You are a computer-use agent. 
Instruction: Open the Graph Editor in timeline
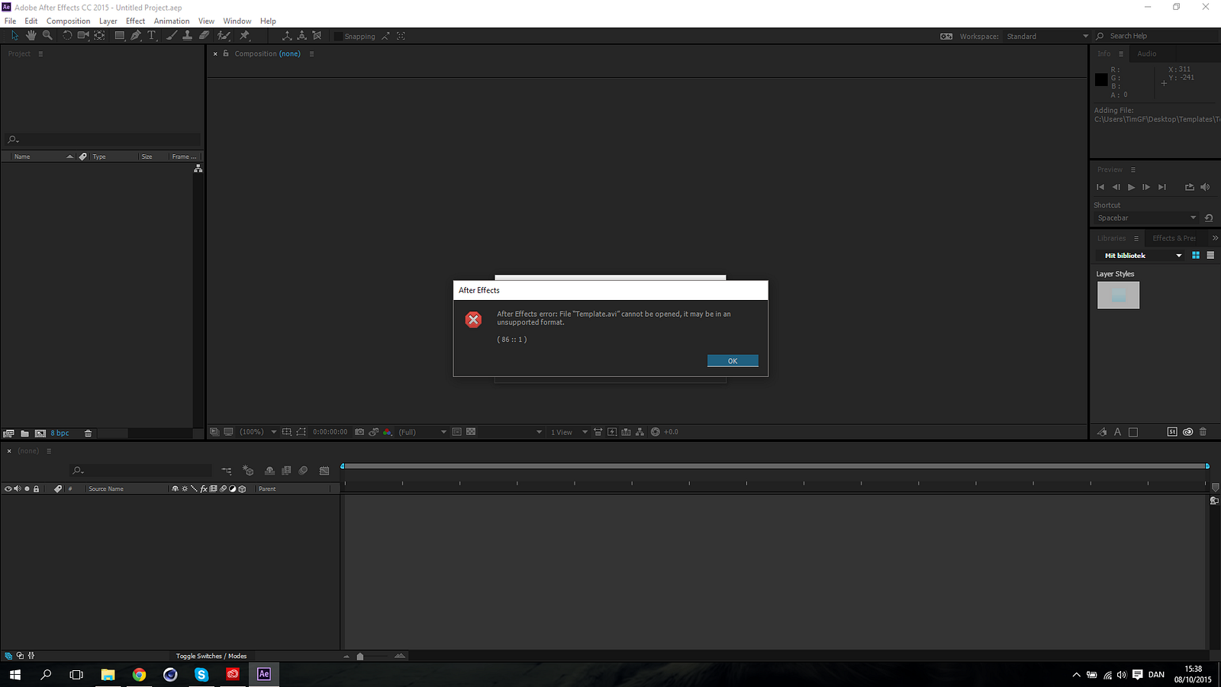pyautogui.click(x=324, y=471)
